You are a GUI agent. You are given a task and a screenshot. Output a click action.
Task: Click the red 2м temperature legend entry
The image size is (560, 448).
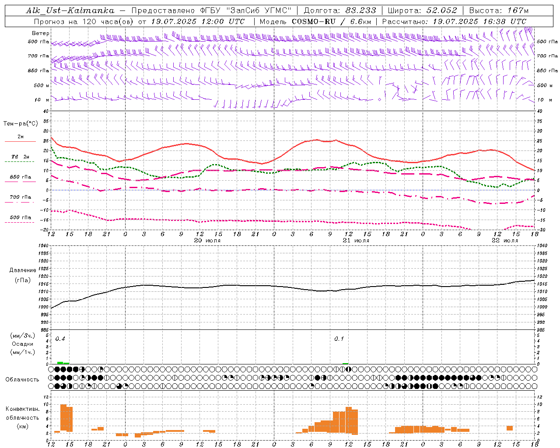pos(20,139)
